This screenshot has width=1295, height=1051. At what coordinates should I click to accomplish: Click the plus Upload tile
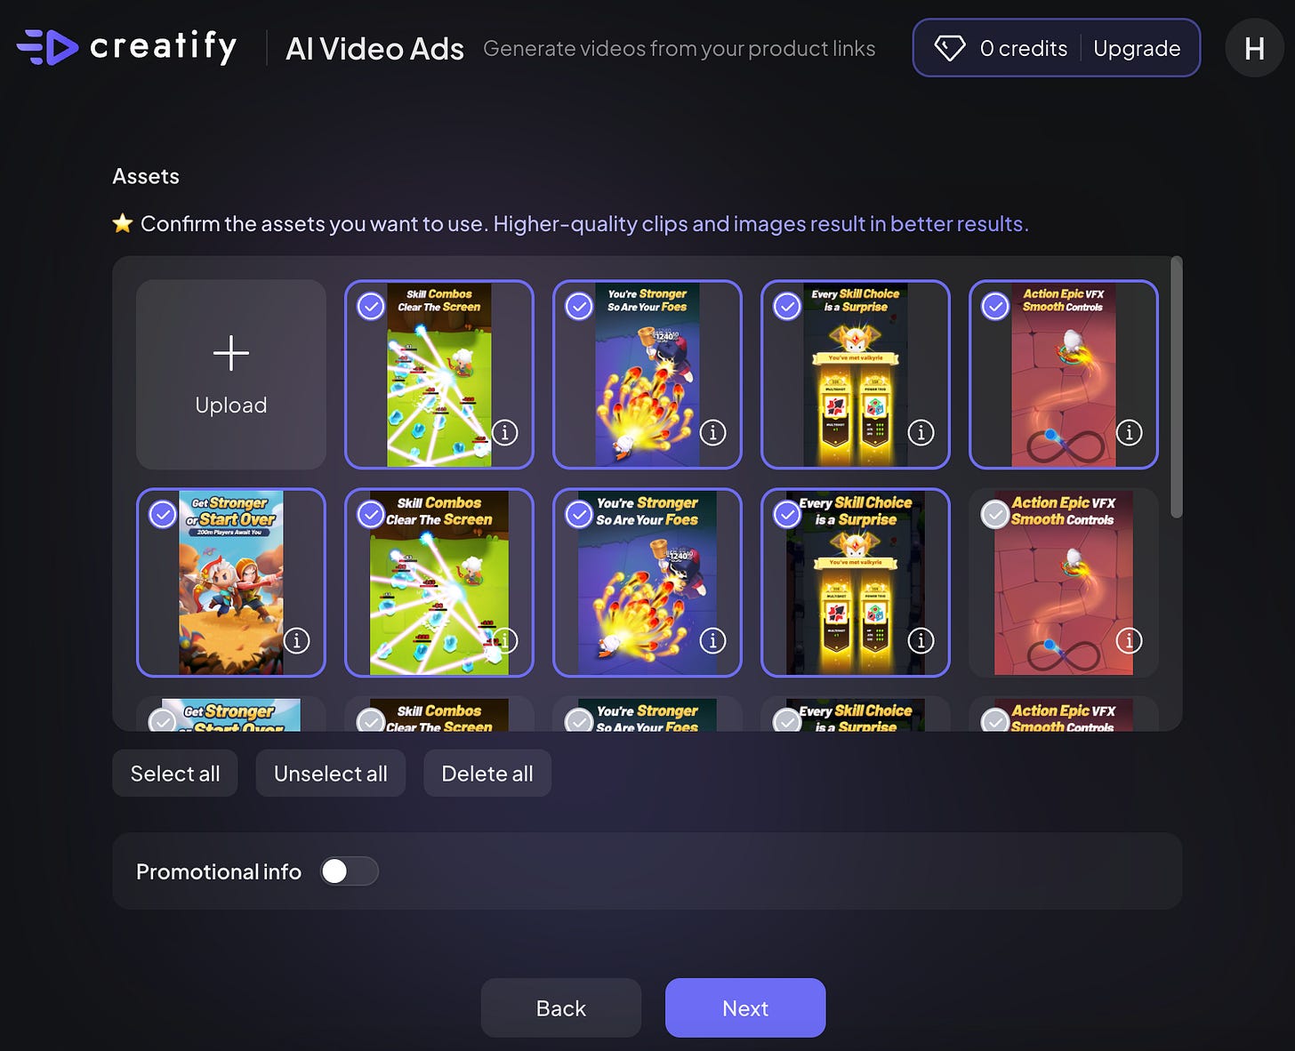click(231, 374)
